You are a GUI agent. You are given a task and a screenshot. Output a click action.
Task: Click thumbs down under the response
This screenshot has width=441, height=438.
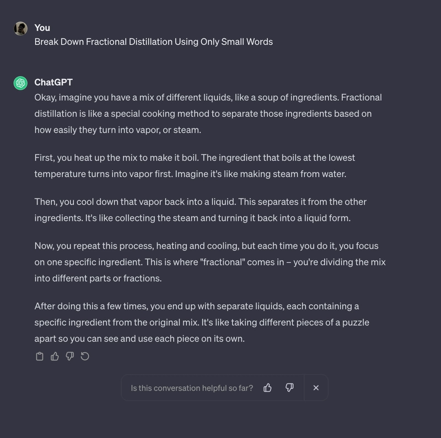pos(70,356)
